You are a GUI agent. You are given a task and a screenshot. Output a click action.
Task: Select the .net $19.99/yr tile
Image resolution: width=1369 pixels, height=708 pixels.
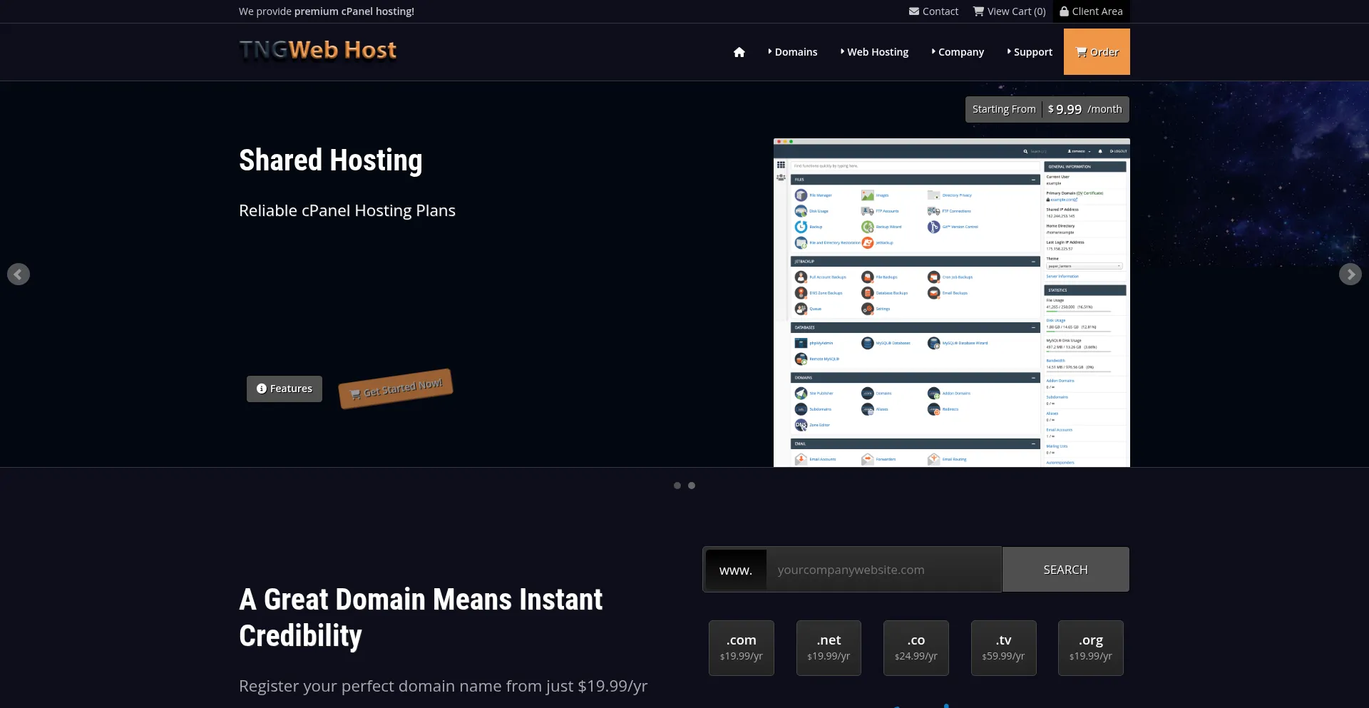pyautogui.click(x=829, y=648)
